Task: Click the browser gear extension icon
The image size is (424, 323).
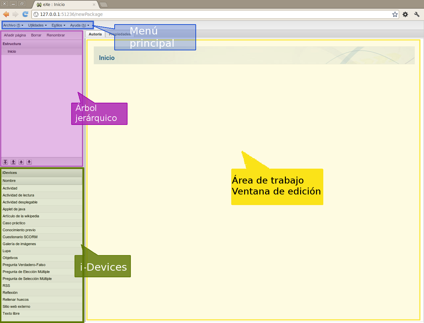Action: [x=405, y=14]
